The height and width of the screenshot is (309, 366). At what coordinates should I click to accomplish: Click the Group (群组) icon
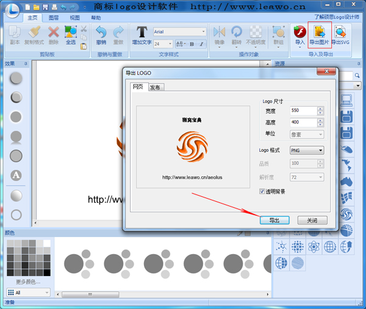(x=279, y=32)
